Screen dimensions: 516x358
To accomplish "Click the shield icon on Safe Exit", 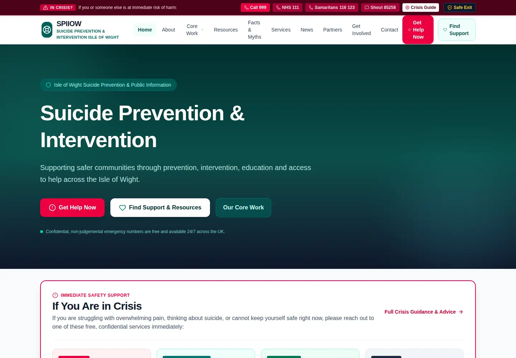I will [449, 8].
